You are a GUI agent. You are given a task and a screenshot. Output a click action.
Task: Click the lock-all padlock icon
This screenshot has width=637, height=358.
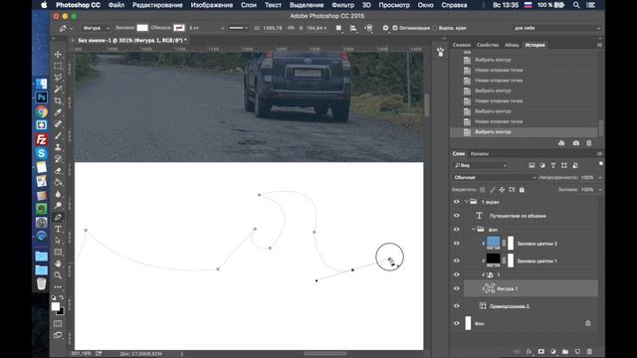522,190
